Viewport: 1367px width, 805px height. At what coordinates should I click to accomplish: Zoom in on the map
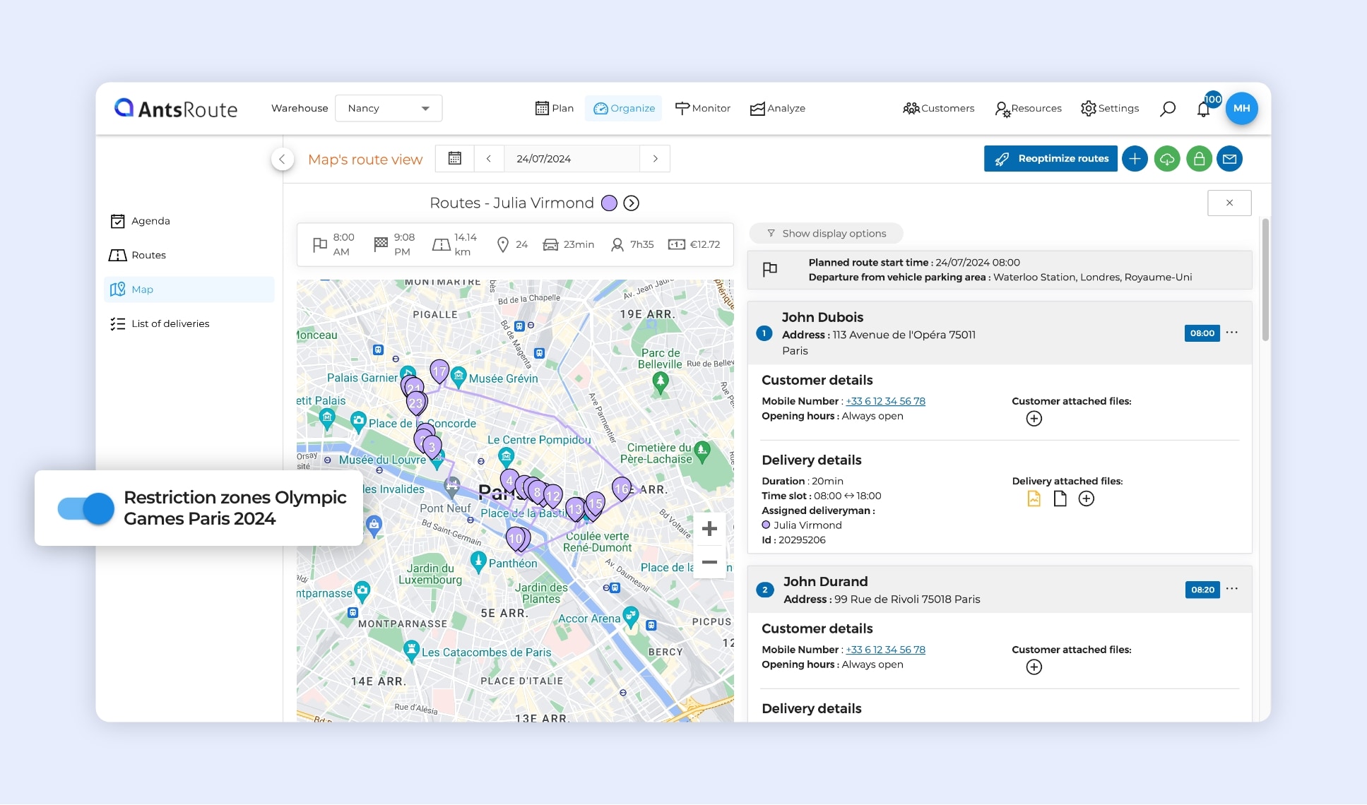click(709, 529)
